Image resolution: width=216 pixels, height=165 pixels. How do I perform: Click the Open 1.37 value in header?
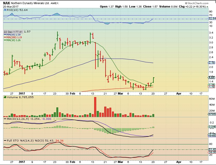point(107,6)
